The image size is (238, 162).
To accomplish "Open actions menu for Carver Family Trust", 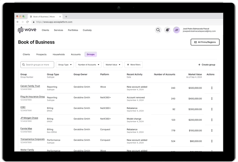I will tap(212, 88).
